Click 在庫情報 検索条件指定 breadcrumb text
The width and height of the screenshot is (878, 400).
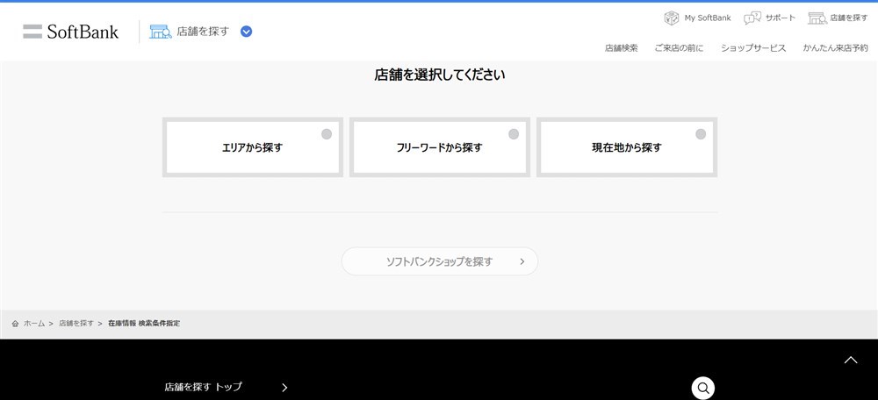[144, 324]
